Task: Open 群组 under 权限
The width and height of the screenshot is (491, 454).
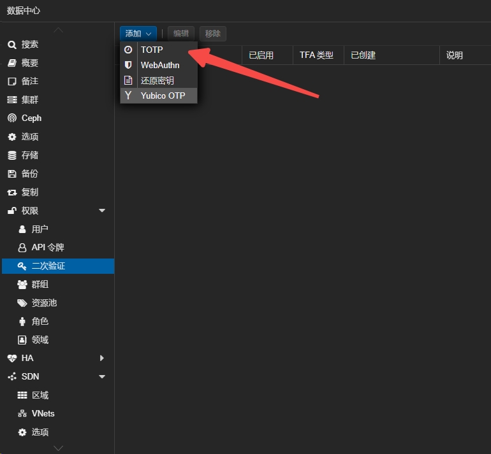Action: tap(58, 285)
